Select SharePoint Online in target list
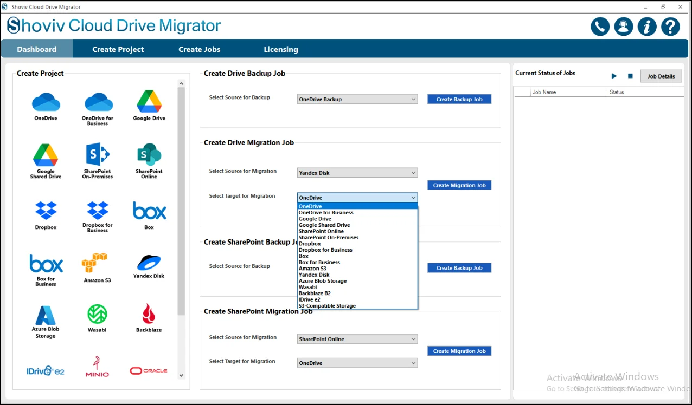Screen dimensions: 692x405 pos(357,231)
